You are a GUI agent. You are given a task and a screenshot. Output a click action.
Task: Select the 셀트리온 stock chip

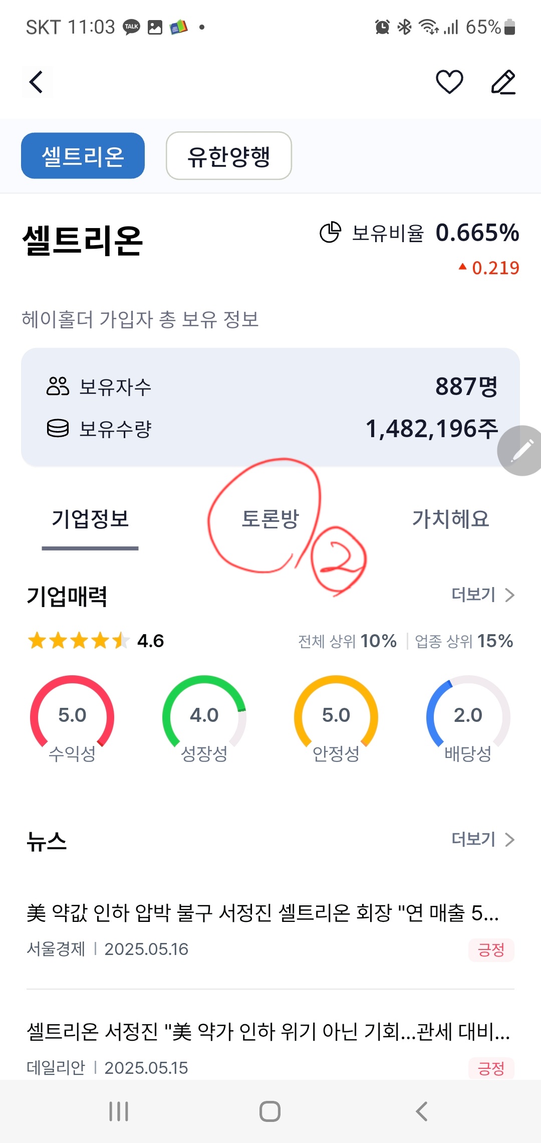point(83,156)
